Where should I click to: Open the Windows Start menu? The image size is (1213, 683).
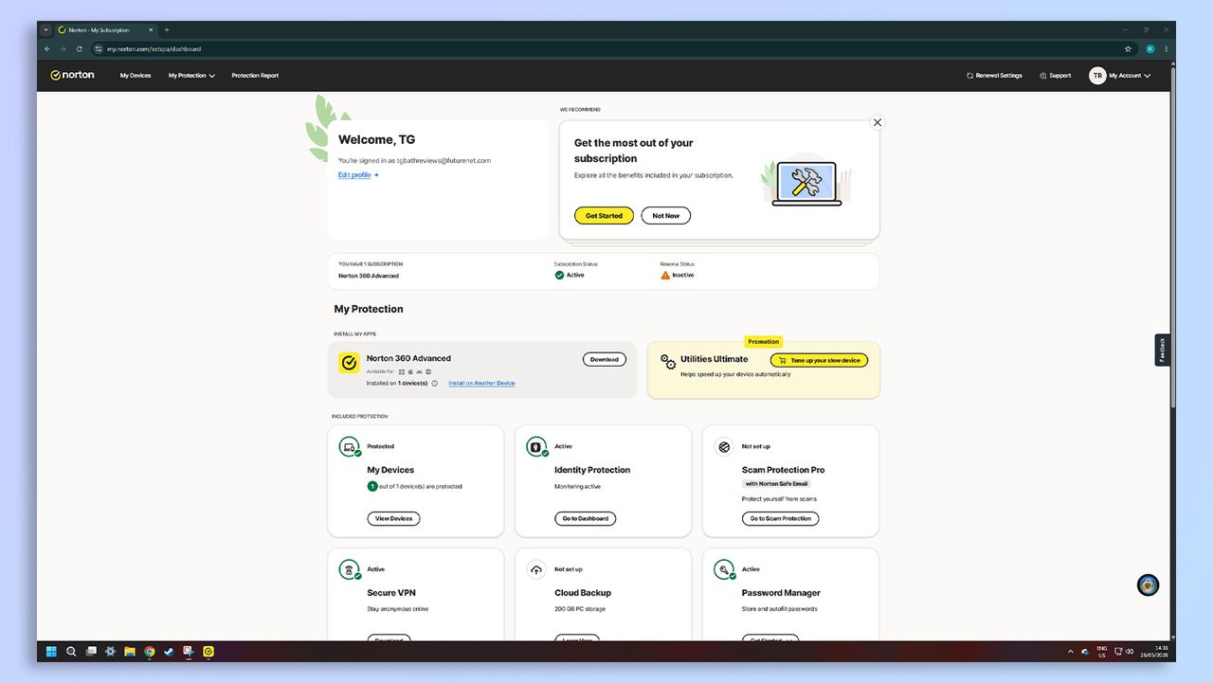point(51,652)
